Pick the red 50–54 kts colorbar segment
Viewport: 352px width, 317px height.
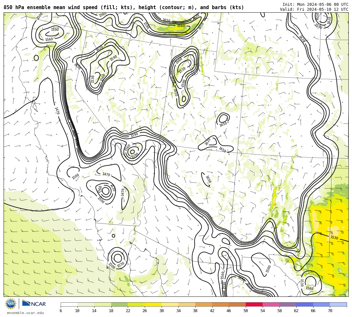click(254, 304)
